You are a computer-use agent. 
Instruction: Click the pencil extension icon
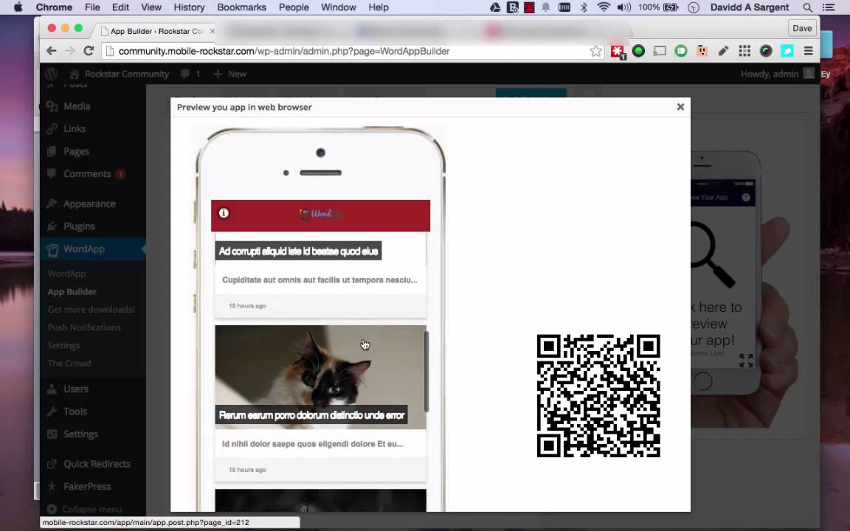(723, 51)
